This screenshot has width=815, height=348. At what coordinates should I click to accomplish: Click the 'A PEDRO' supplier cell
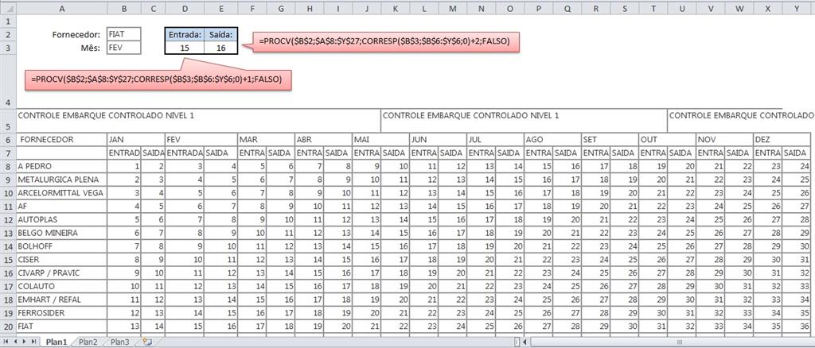coord(62,167)
